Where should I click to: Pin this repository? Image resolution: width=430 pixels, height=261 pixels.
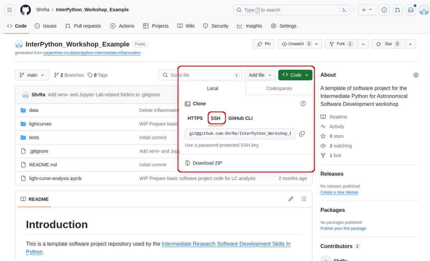coord(264,44)
